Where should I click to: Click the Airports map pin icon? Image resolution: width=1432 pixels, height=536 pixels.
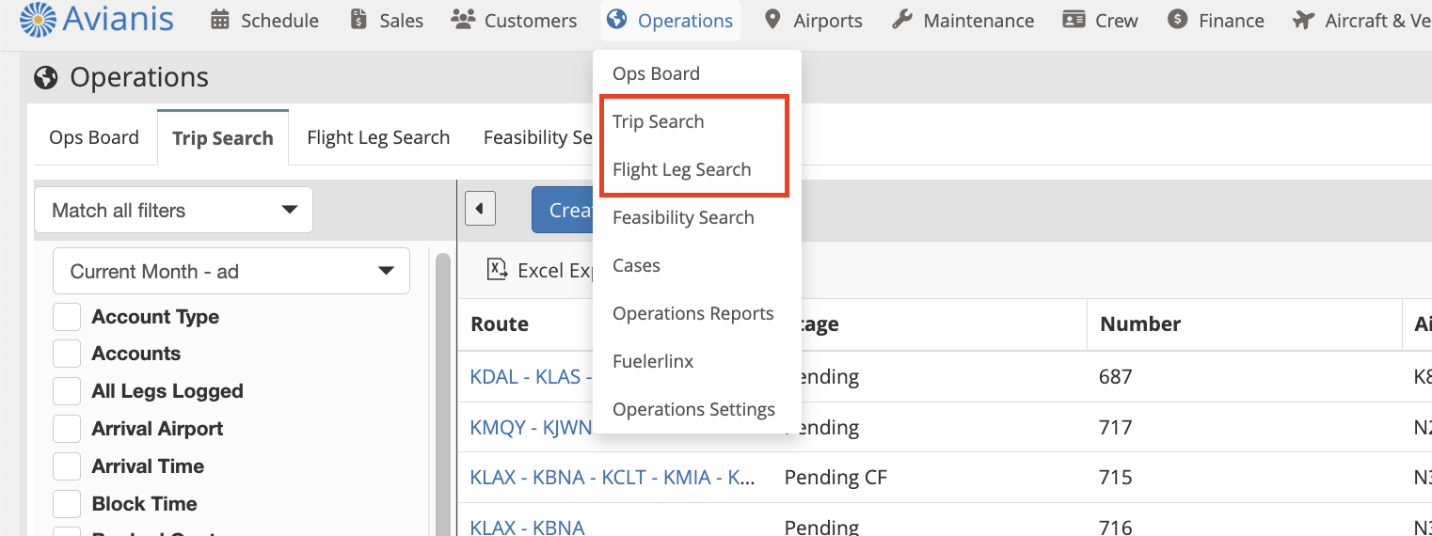(x=772, y=20)
